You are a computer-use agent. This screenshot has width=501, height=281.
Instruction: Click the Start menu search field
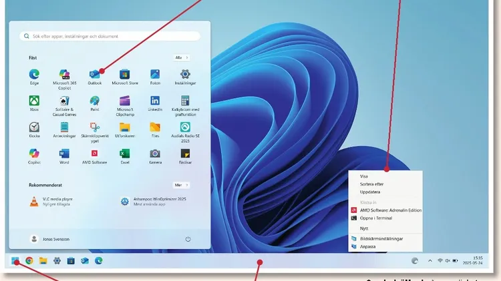110,36
